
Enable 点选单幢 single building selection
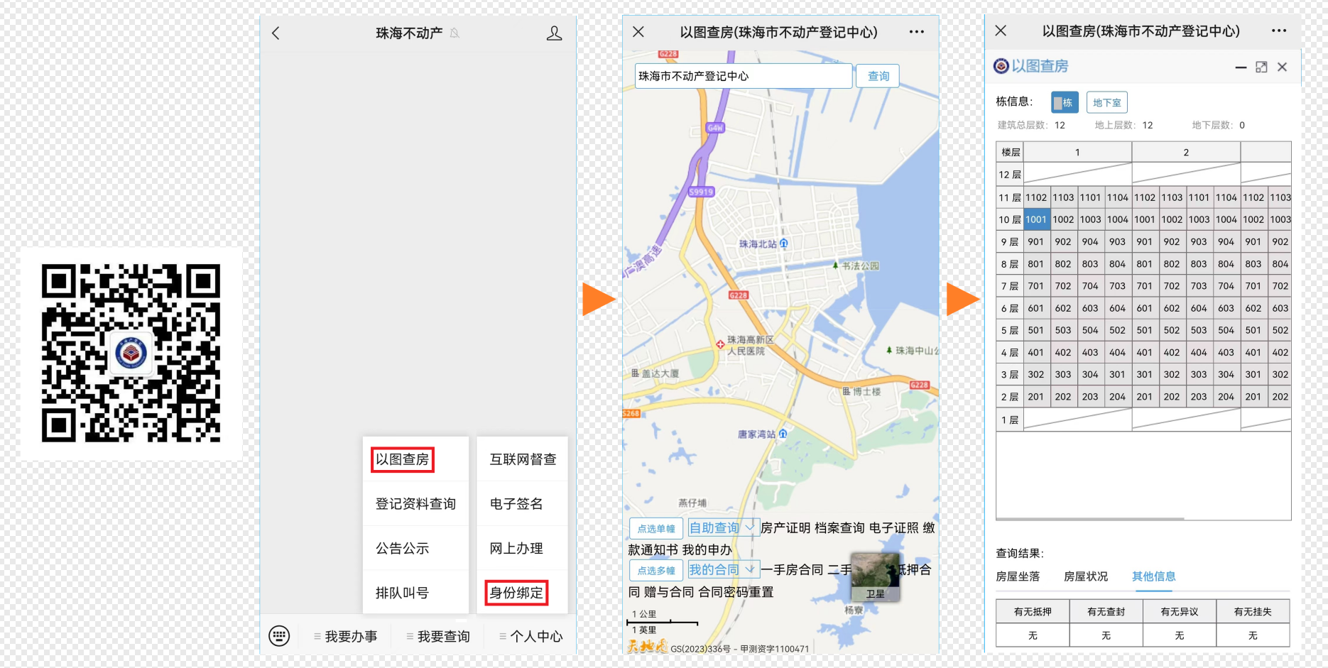655,528
